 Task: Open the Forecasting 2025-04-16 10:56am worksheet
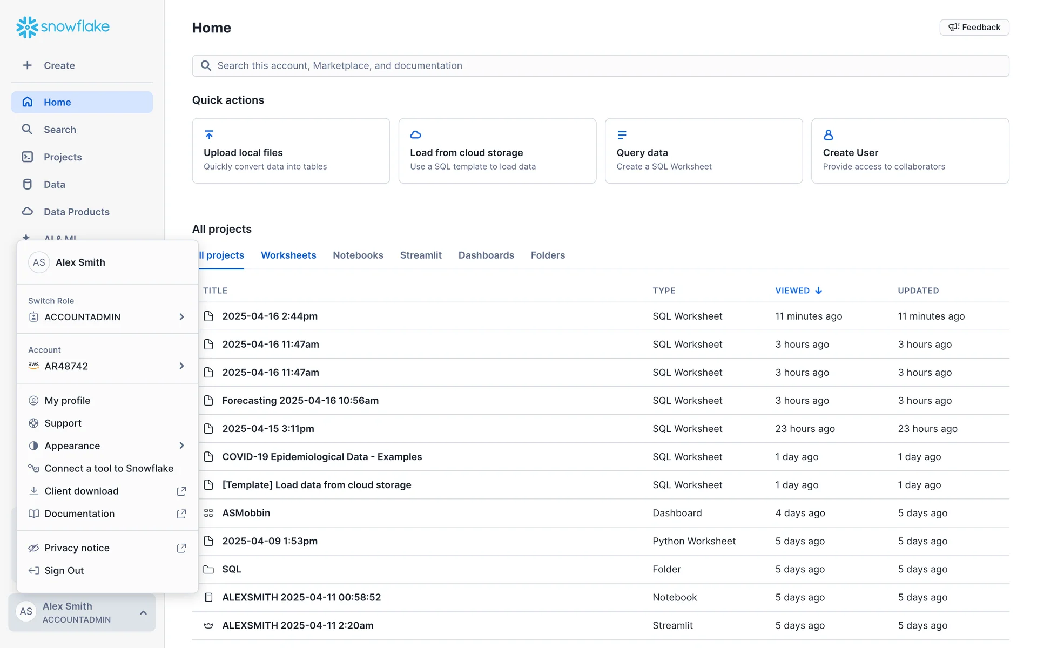[x=300, y=401]
